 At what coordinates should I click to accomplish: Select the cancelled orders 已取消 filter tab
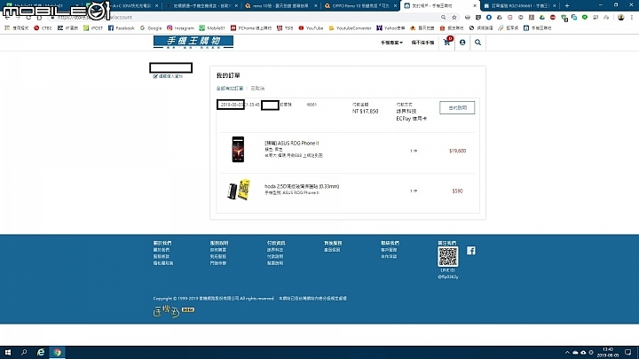[x=257, y=89]
